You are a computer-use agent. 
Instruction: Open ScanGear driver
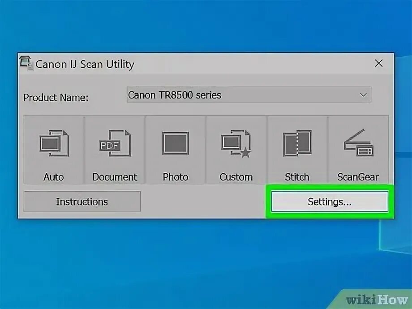click(x=358, y=150)
